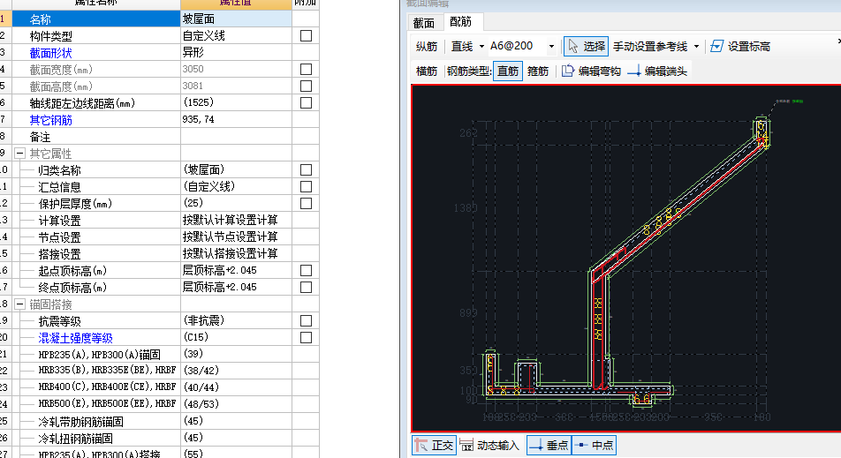Switch to the 配筋 tab
The width and height of the screenshot is (841, 458).
click(461, 21)
